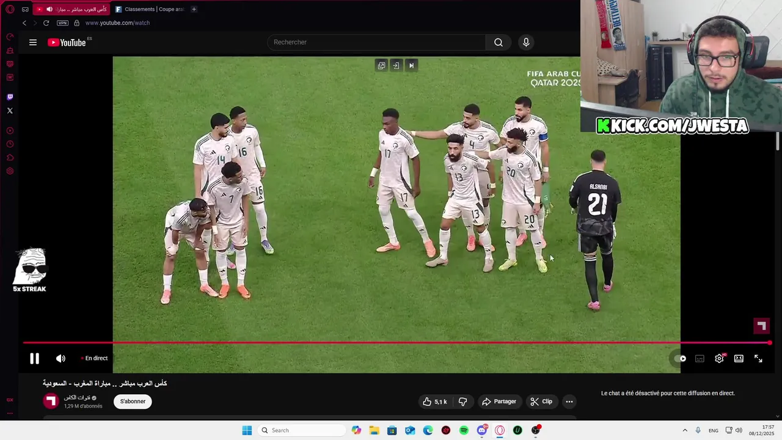Click the channel watermark in the player

[761, 326]
